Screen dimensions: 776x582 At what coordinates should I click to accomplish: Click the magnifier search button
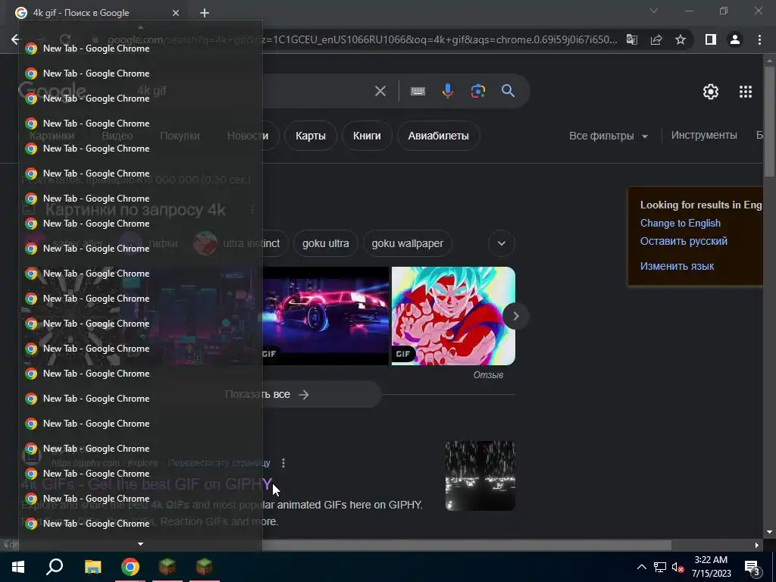tap(508, 91)
